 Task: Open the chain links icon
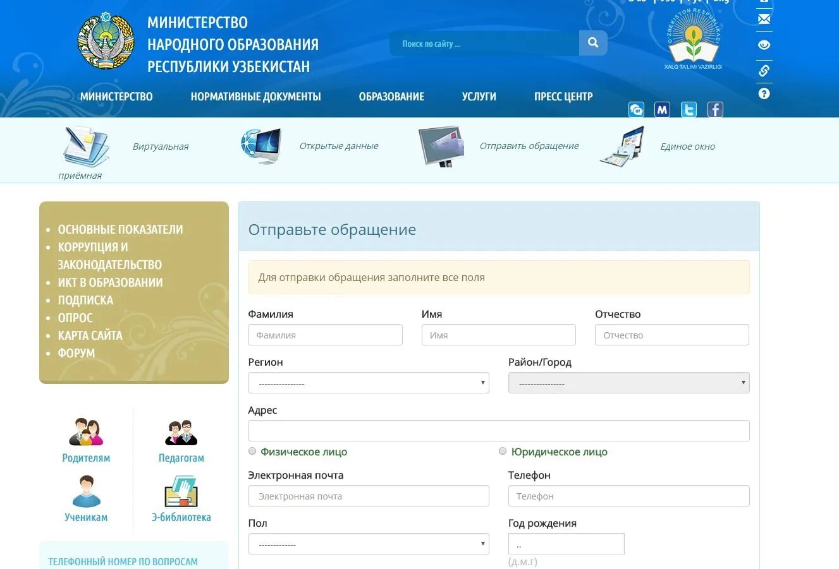coord(764,70)
